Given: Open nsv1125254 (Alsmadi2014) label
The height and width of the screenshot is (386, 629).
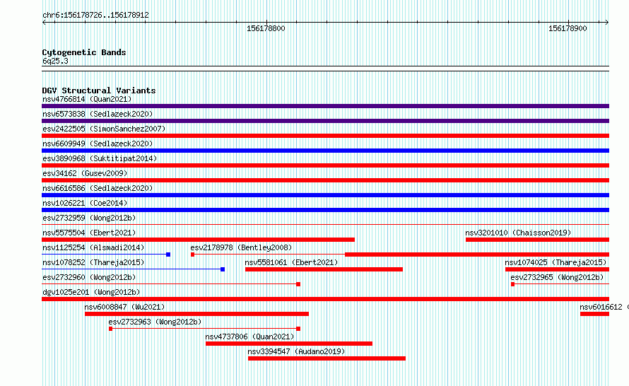Looking at the screenshot, I should click(x=93, y=247).
